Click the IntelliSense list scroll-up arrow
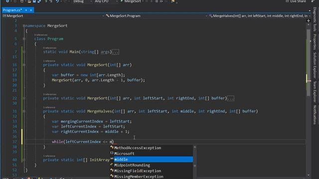 coord(195,147)
